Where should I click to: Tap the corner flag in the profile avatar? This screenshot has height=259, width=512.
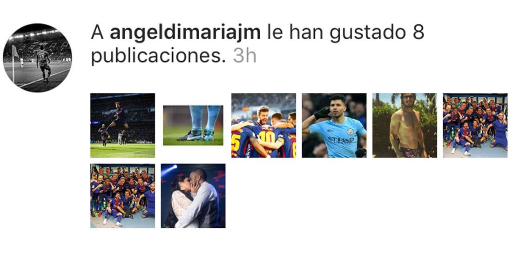click(x=15, y=52)
